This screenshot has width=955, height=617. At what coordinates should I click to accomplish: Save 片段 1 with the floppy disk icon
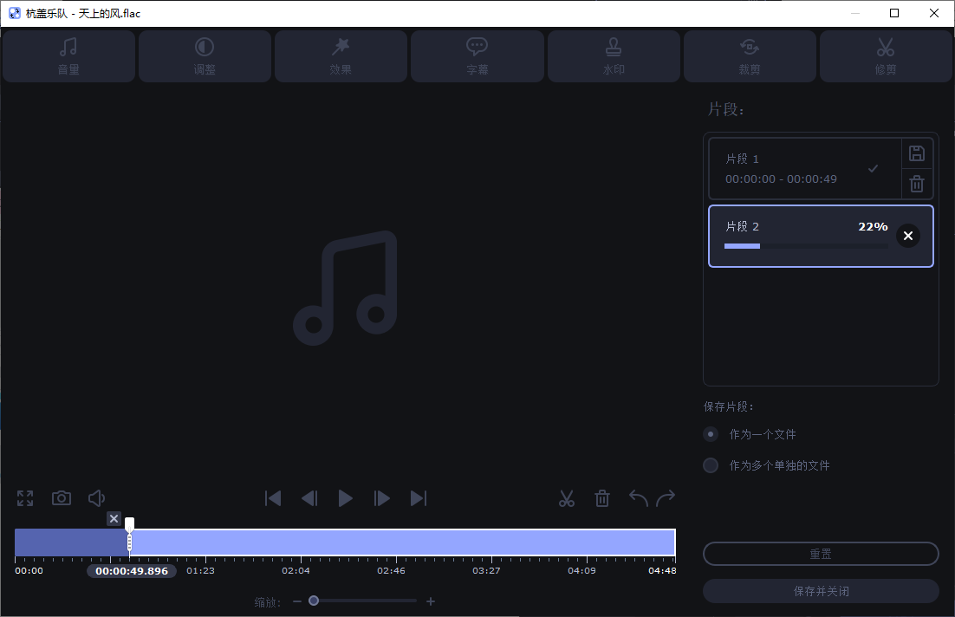pyautogui.click(x=917, y=153)
